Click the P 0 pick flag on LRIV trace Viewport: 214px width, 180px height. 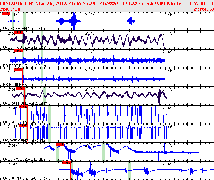coord(19,32)
